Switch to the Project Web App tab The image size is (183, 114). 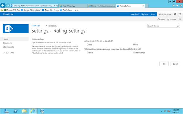[x=73, y=6]
